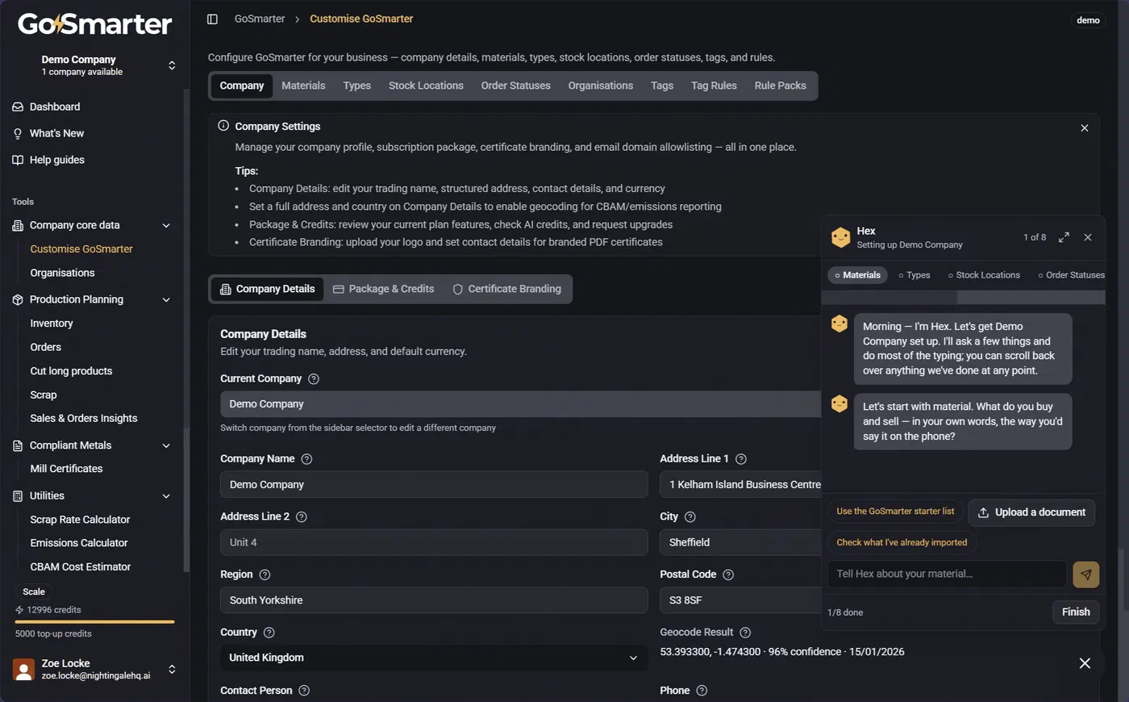Viewport: 1129px width, 702px height.
Task: Click Upload a document button
Action: click(x=1031, y=512)
